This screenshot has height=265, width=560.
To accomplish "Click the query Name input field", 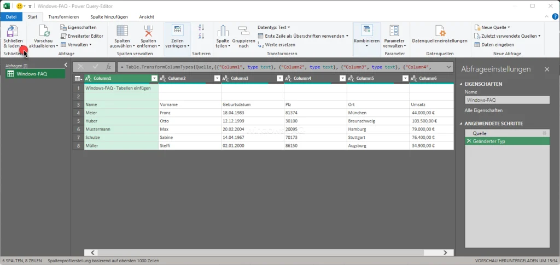I will tap(507, 100).
